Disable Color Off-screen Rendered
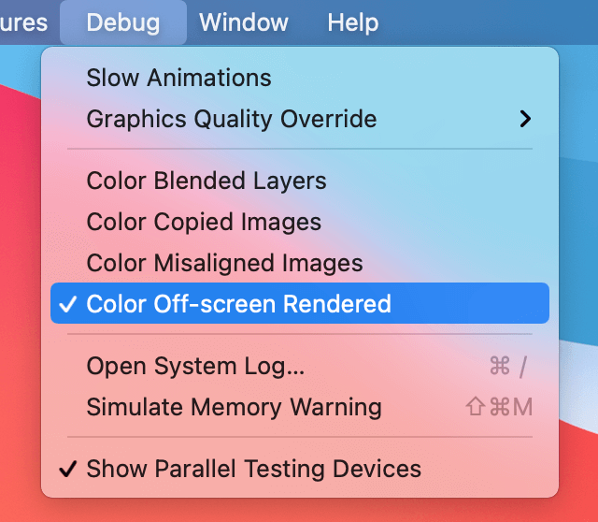This screenshot has height=522, width=598. 238,305
